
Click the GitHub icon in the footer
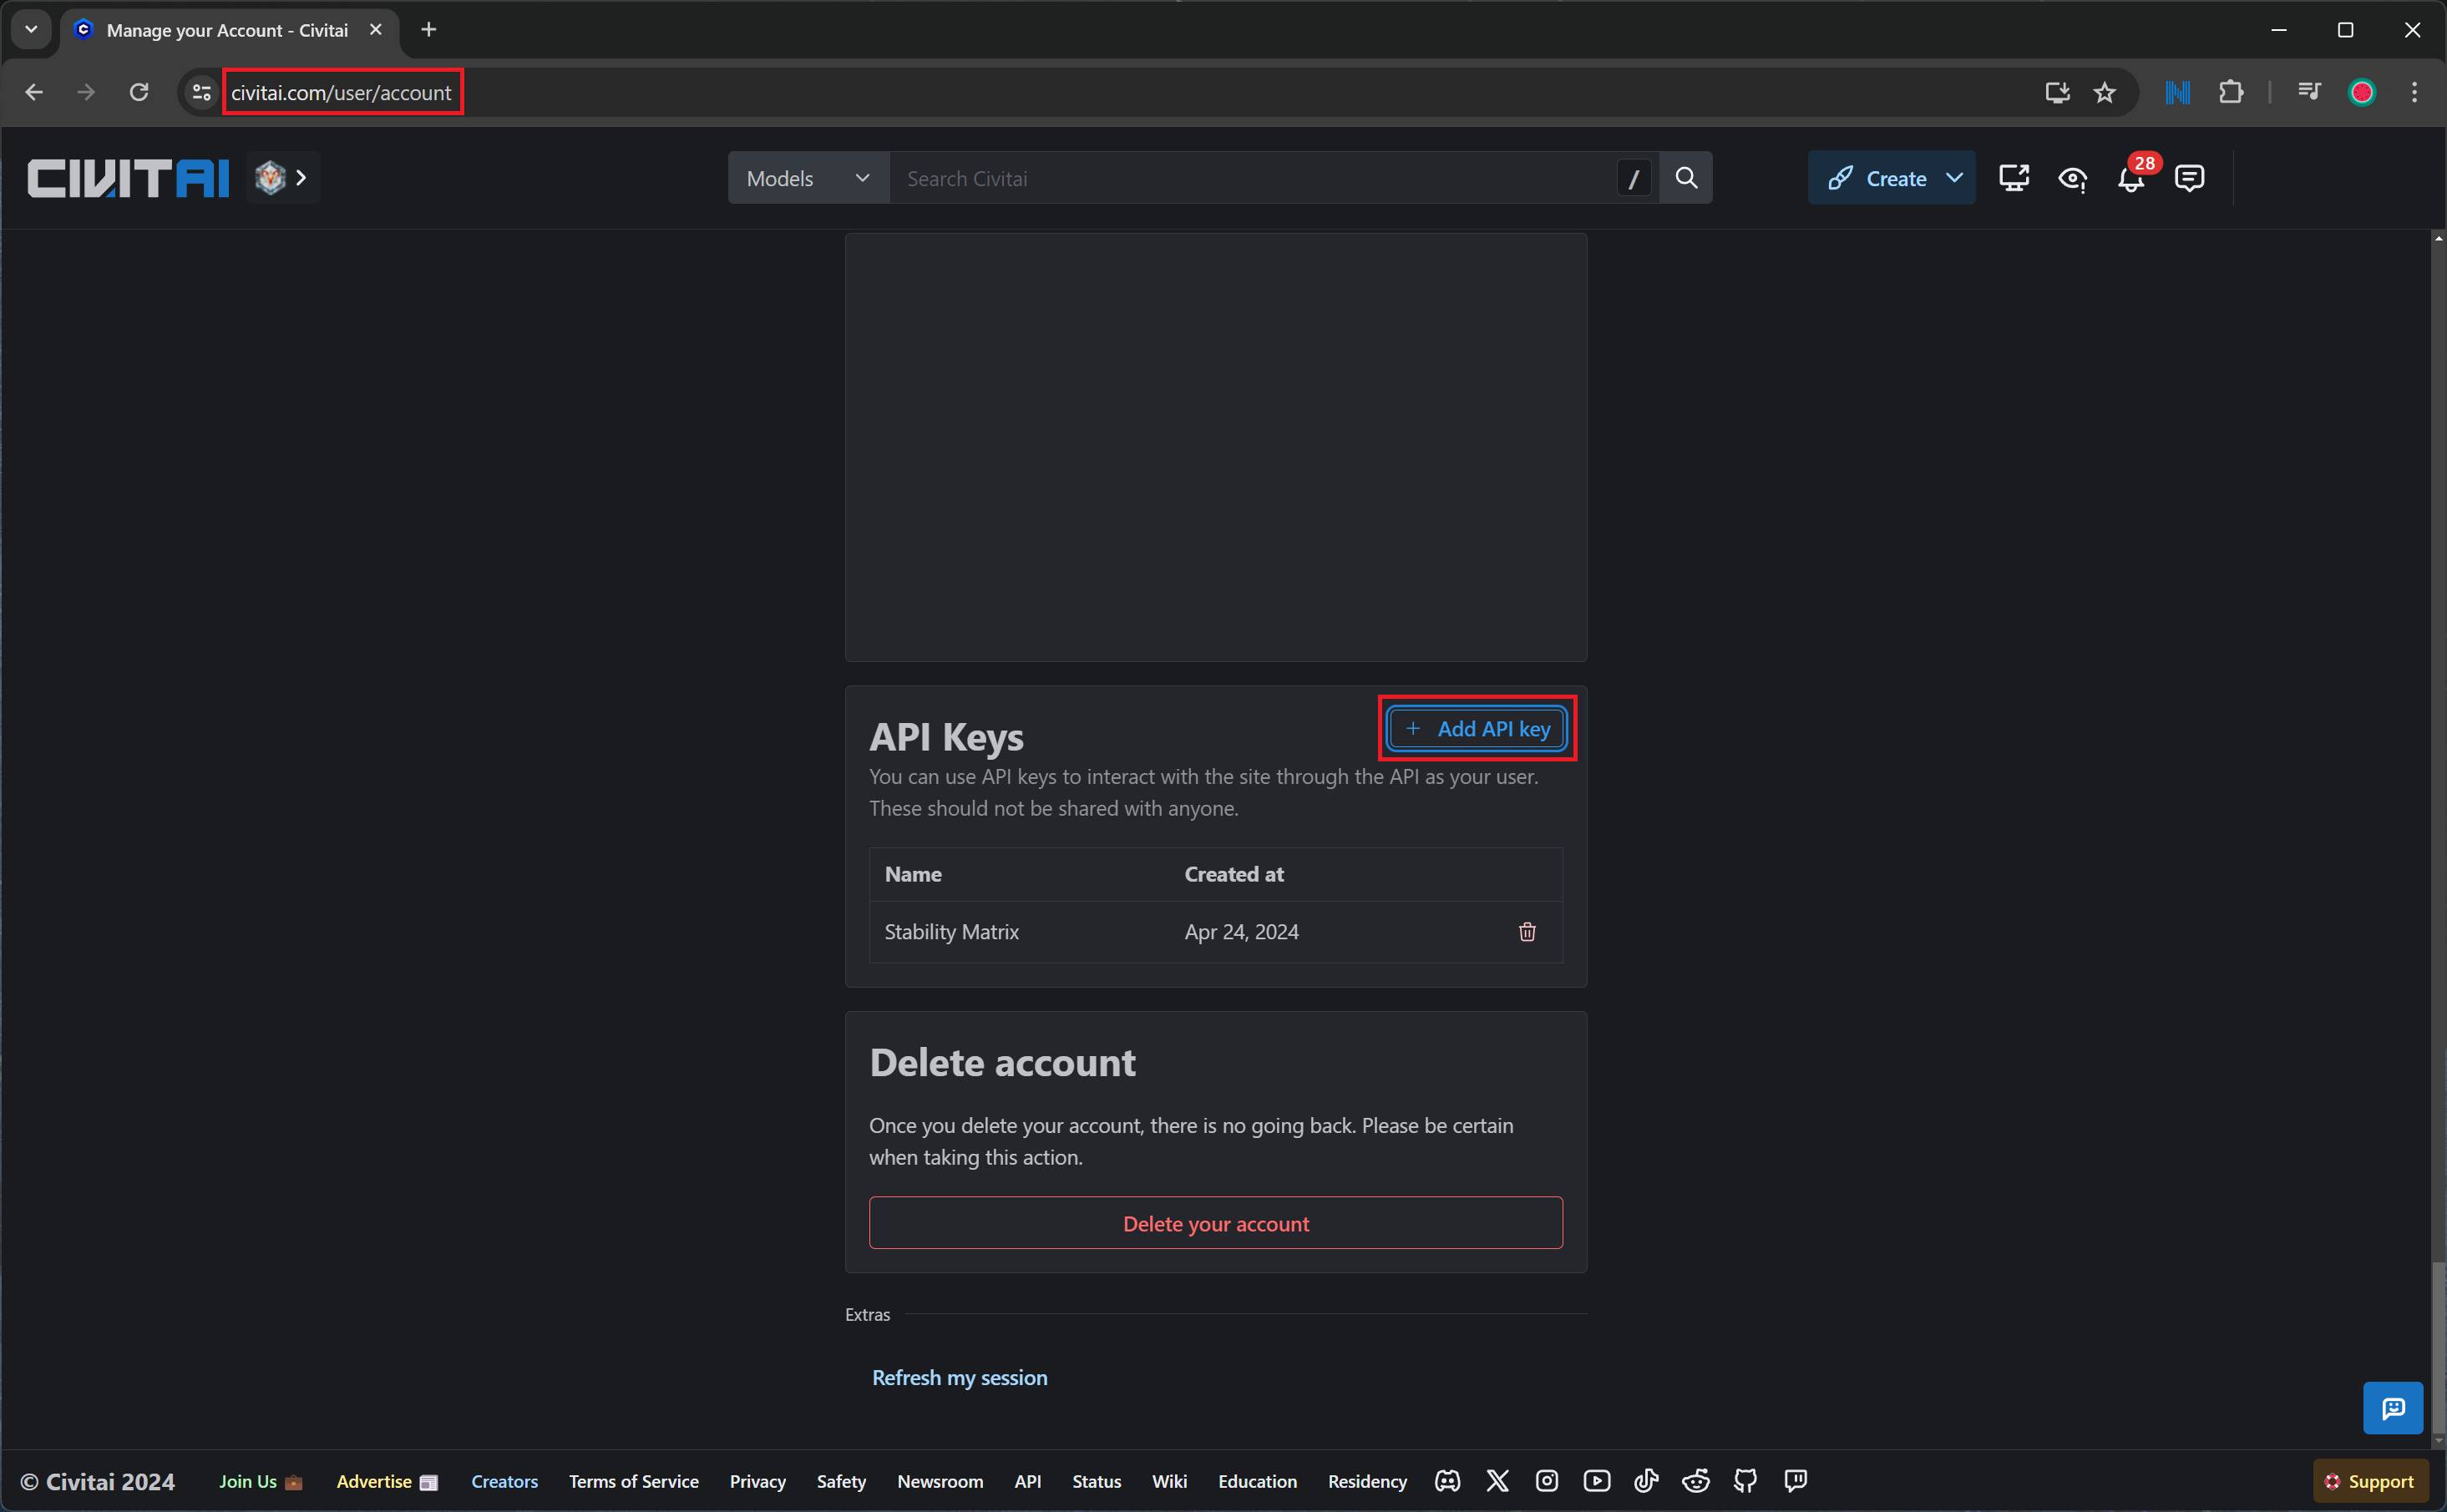(1746, 1481)
